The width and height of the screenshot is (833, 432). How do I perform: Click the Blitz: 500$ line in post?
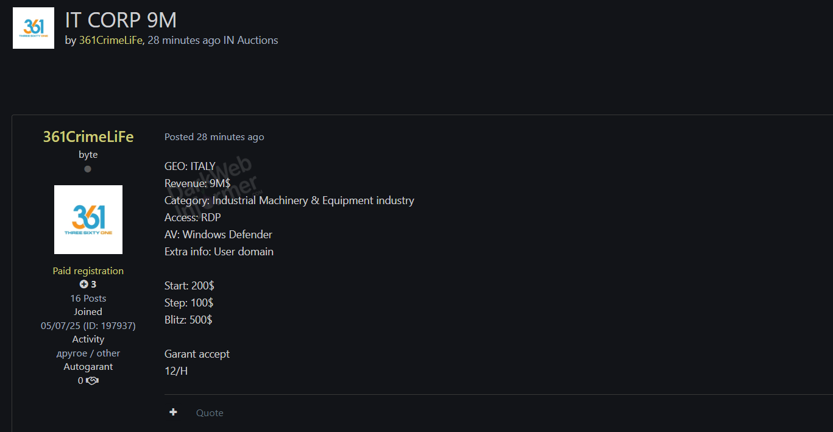188,319
